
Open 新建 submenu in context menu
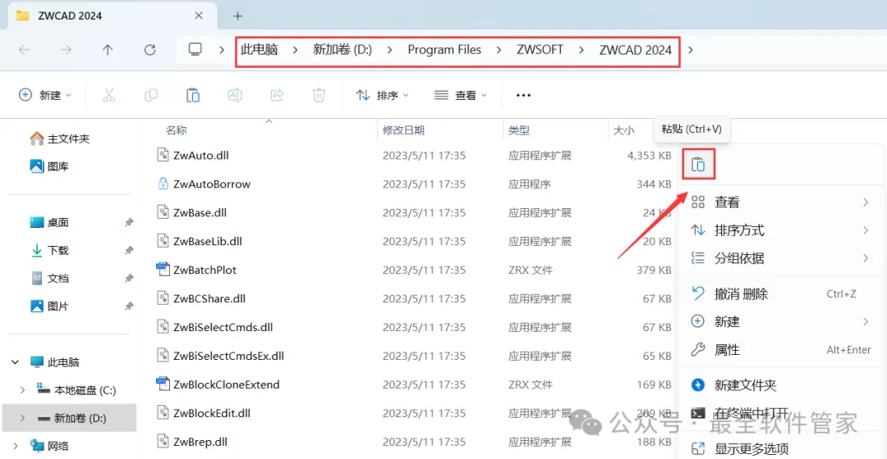coord(781,322)
